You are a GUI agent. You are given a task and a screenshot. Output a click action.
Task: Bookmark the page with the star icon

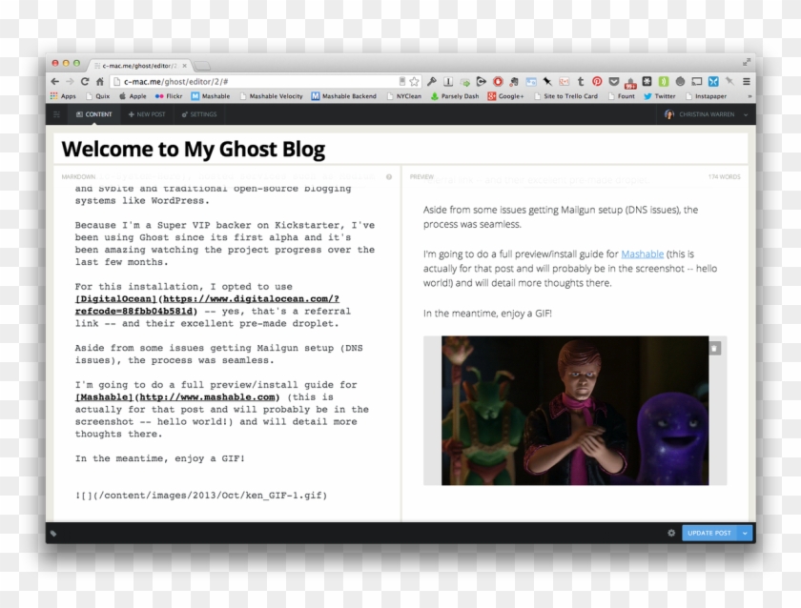[415, 82]
